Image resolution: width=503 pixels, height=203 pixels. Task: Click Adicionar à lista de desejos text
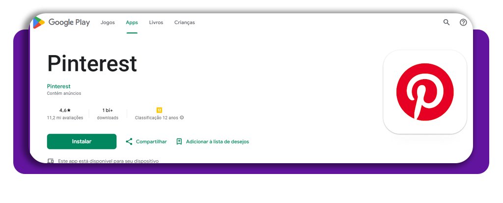point(217,142)
